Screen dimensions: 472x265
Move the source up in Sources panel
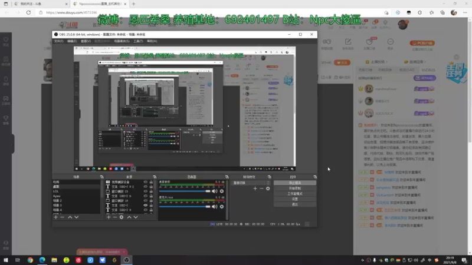click(x=129, y=217)
